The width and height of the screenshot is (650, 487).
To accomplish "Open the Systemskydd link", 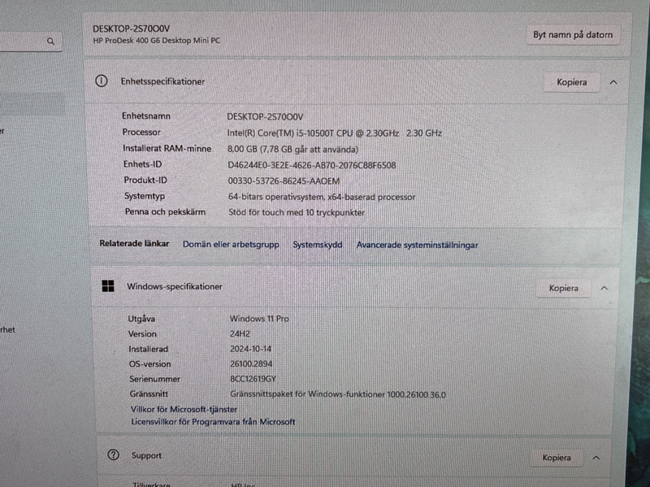I will coord(318,245).
